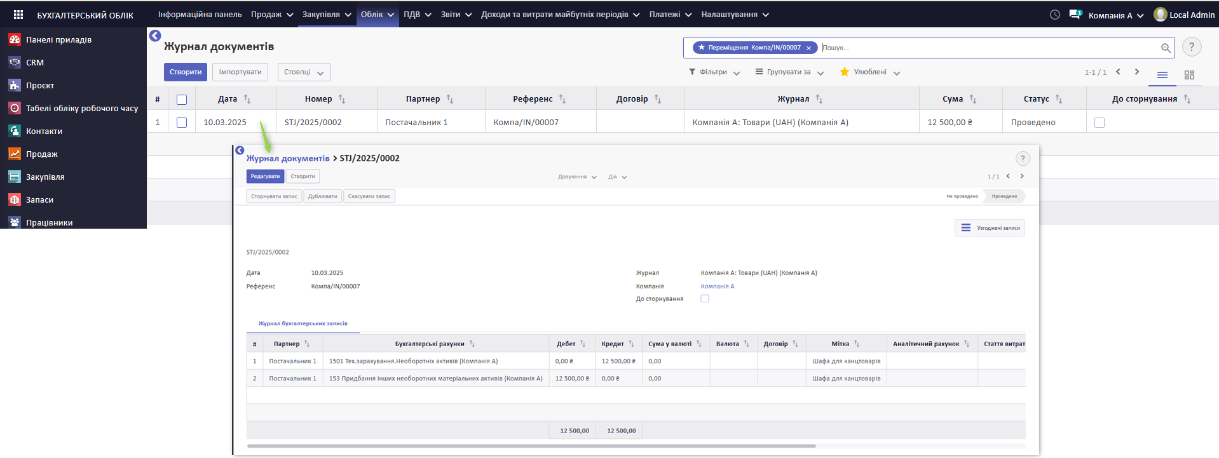This screenshot has width=1219, height=458.
Task: Click the search magnifier icon
Action: pyautogui.click(x=1166, y=48)
